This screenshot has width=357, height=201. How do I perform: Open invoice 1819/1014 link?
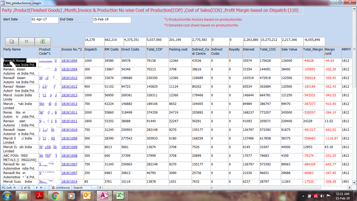tap(69, 182)
